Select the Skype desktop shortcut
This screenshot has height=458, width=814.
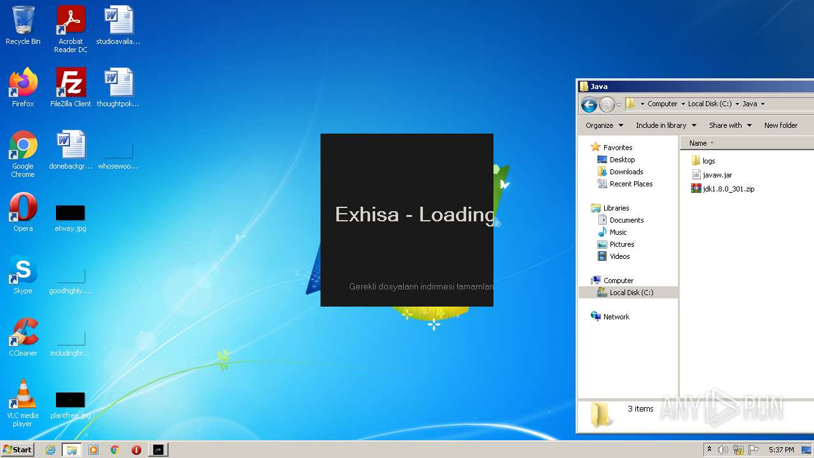pyautogui.click(x=23, y=275)
